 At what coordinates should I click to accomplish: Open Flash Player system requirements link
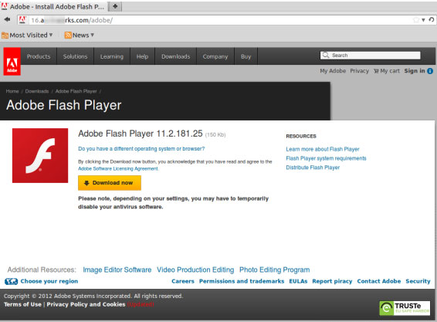tap(326, 158)
